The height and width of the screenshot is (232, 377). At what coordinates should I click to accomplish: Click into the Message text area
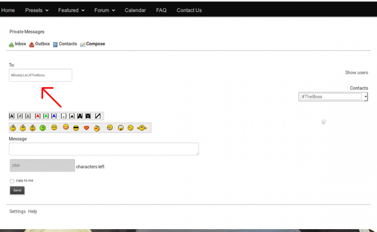coord(104,149)
